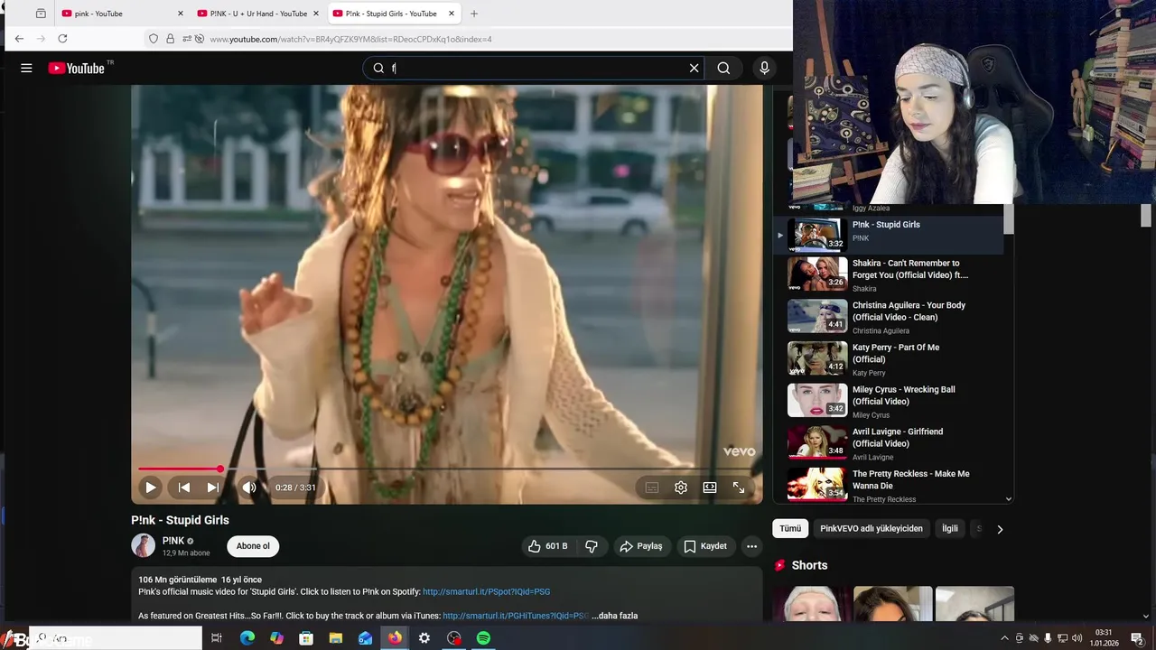This screenshot has height=650, width=1156.
Task: Reload the page in the browser
Action: click(62, 39)
